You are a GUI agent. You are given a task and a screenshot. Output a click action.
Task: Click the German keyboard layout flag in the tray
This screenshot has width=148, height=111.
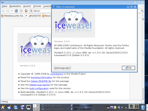(x=108, y=107)
